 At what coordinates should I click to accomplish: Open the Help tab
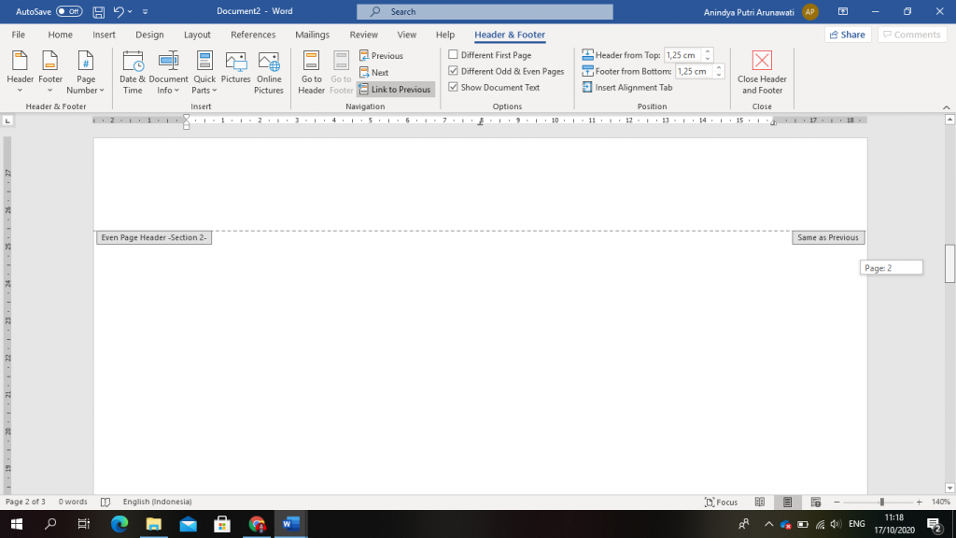[x=445, y=35]
